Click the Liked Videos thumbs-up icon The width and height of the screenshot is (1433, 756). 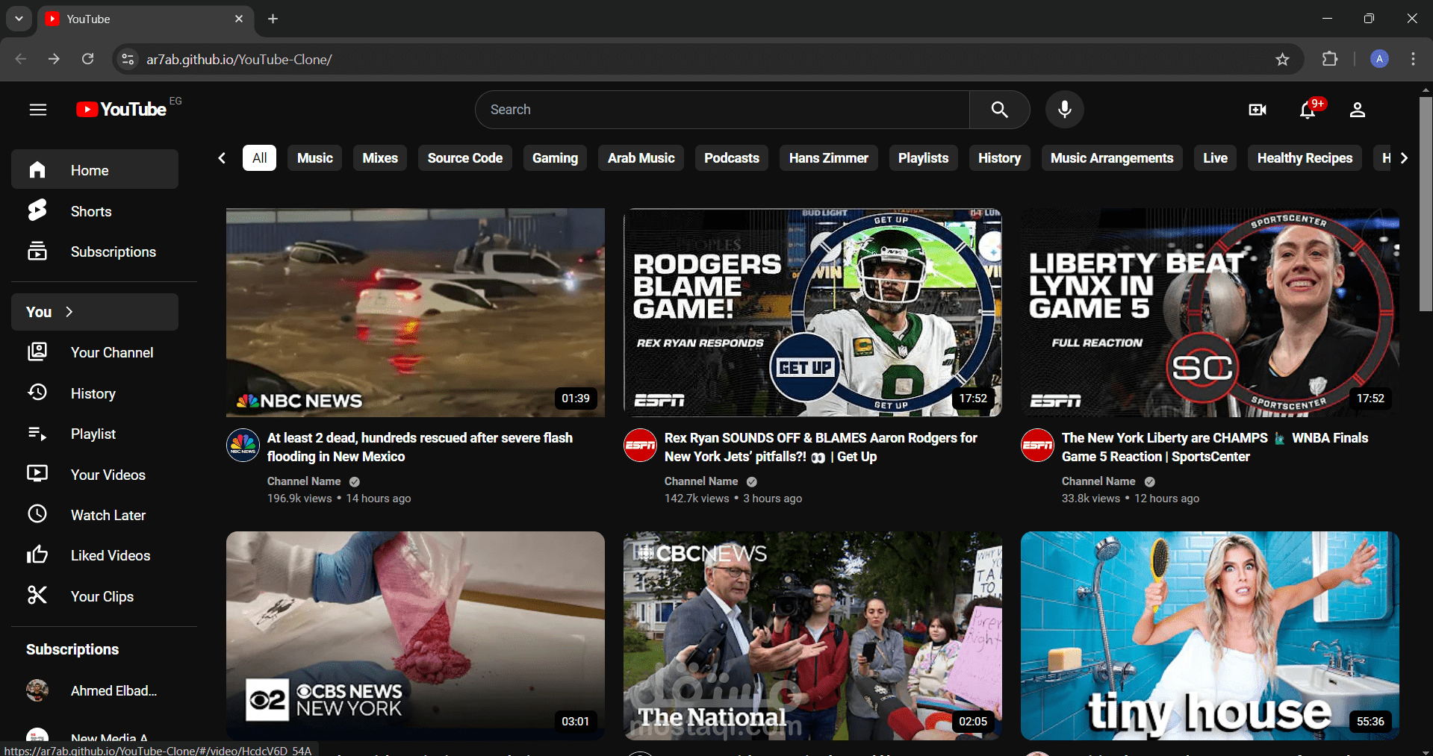tap(37, 554)
